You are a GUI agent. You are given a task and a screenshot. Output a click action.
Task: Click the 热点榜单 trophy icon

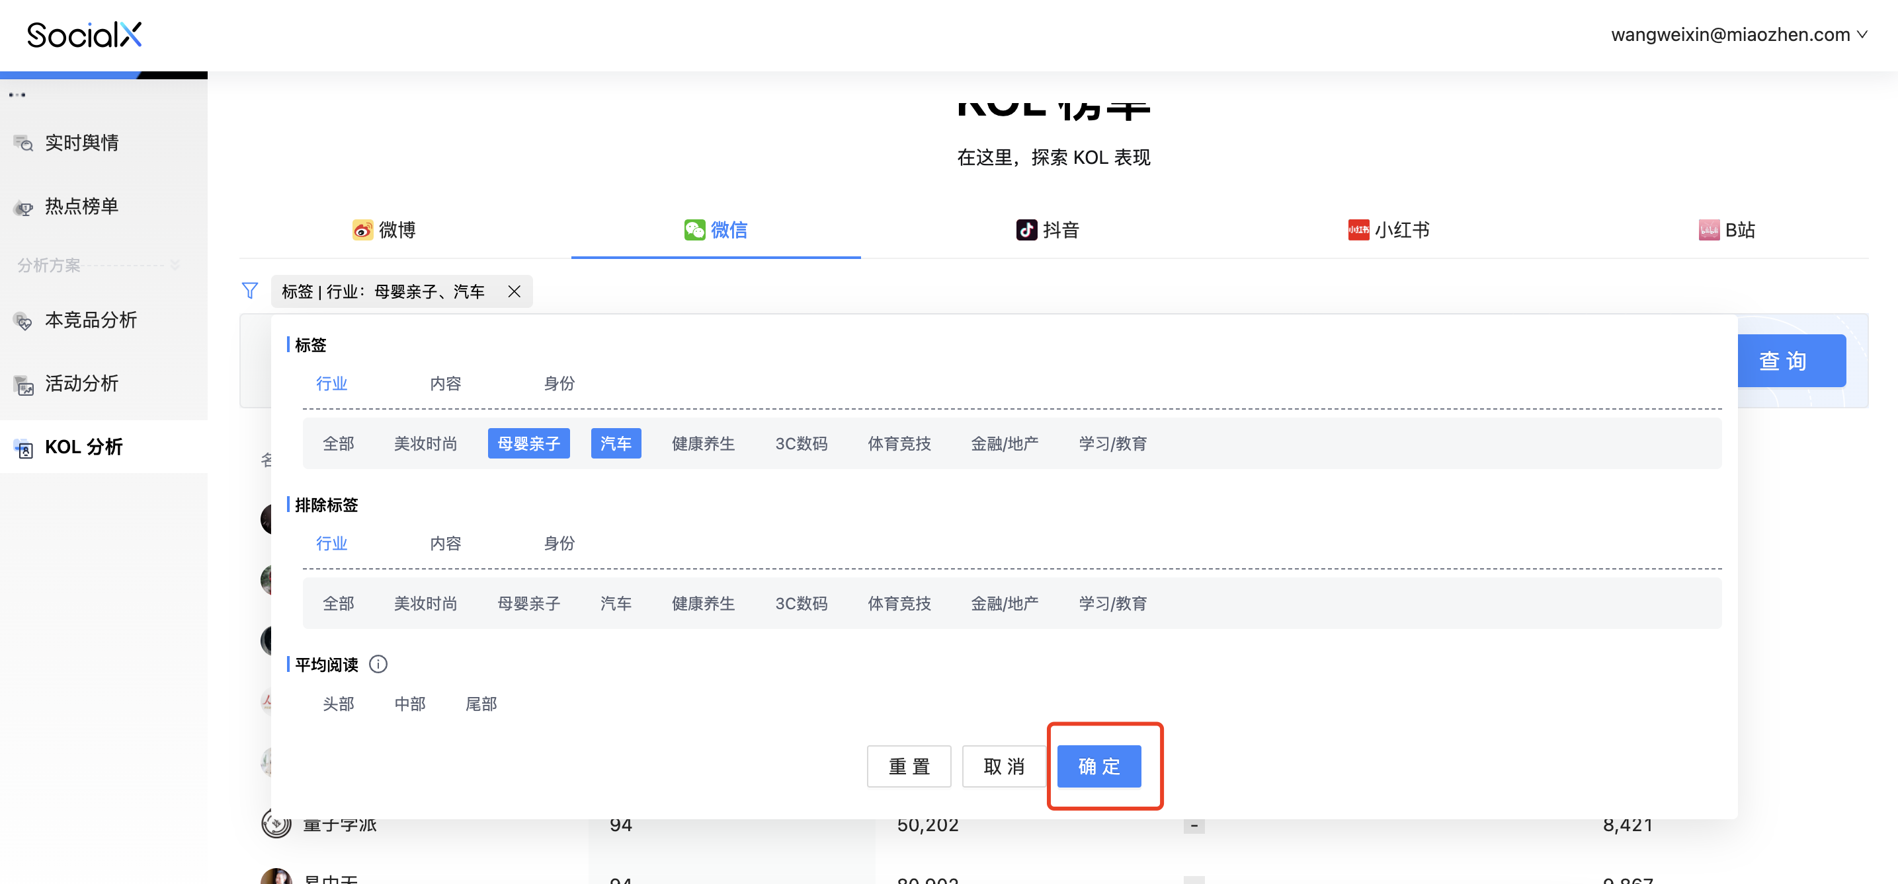point(24,207)
